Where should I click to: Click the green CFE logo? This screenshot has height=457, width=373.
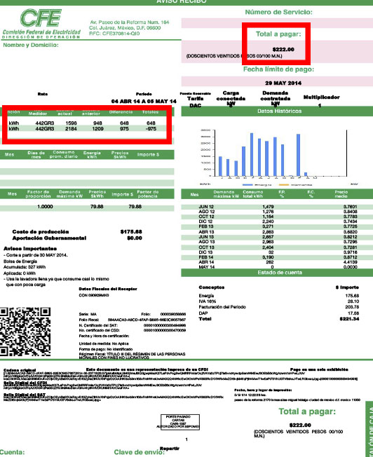coord(41,18)
